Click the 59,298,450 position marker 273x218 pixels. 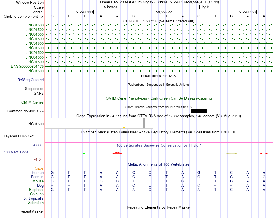click(x=247, y=12)
